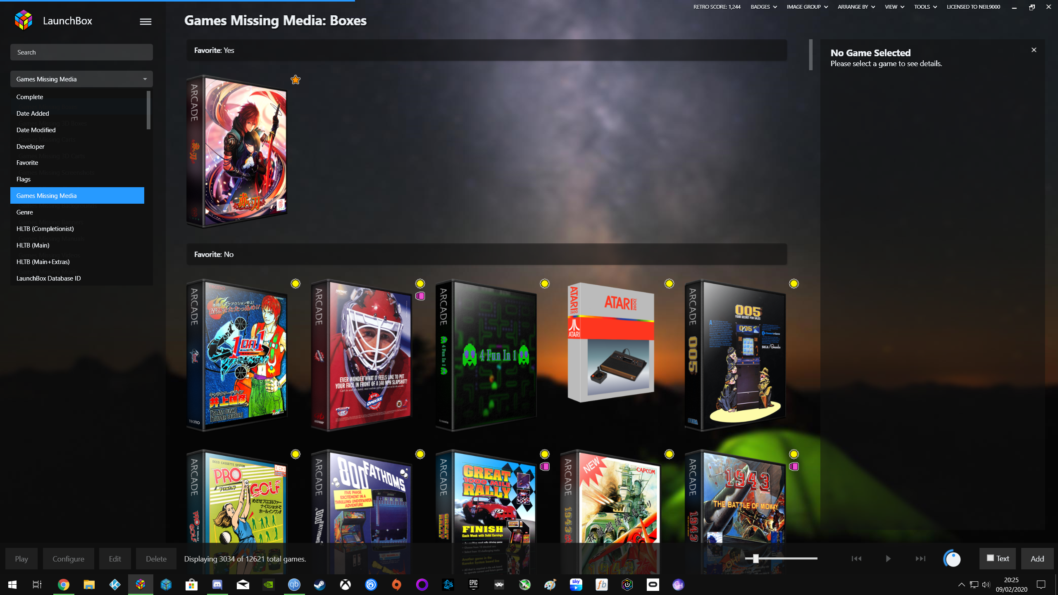Image resolution: width=1058 pixels, height=595 pixels.
Task: Select LaunchBox Database ID filter option
Action: pos(77,278)
